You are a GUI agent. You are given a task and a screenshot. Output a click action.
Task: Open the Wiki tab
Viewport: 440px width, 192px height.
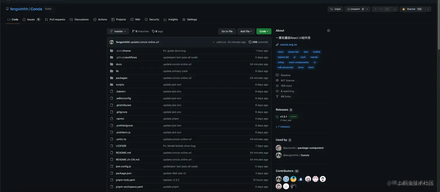click(x=135, y=19)
